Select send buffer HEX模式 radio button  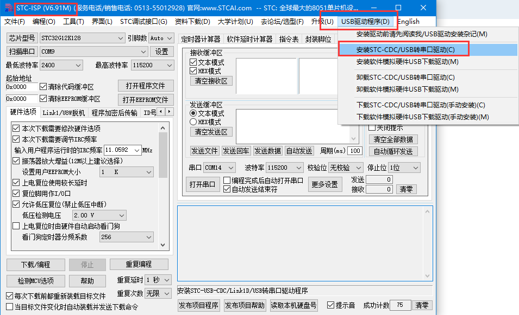193,122
